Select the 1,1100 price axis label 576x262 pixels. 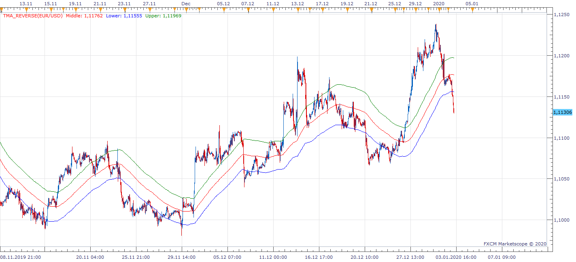[561, 138]
